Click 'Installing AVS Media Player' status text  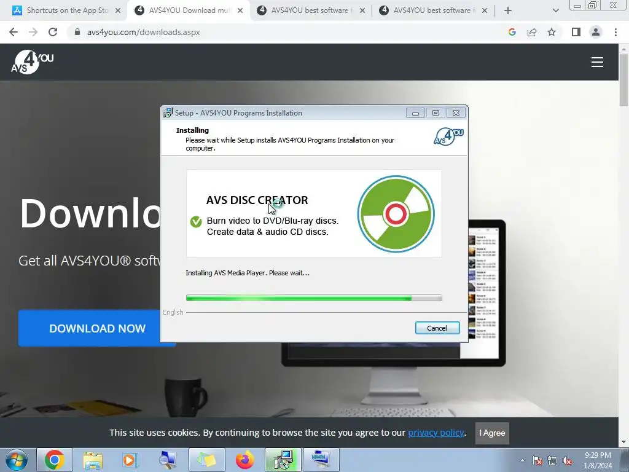(x=248, y=273)
